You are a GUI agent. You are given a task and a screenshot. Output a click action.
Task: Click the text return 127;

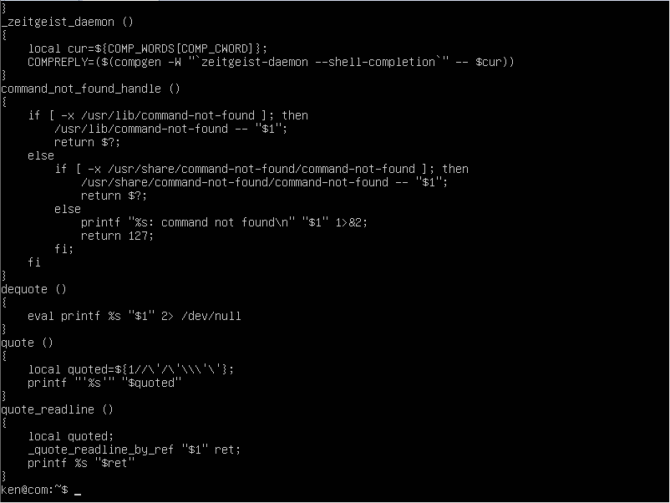[117, 236]
